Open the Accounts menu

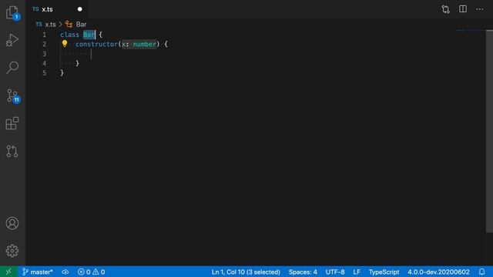12,223
